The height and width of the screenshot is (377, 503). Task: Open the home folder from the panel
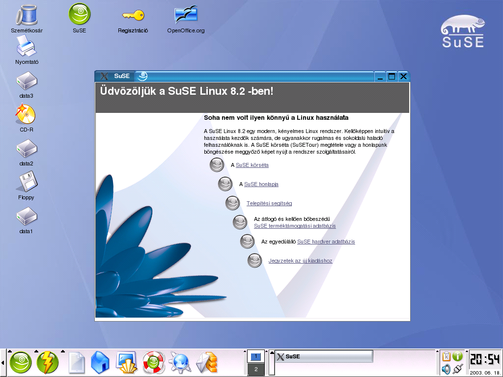(100, 363)
